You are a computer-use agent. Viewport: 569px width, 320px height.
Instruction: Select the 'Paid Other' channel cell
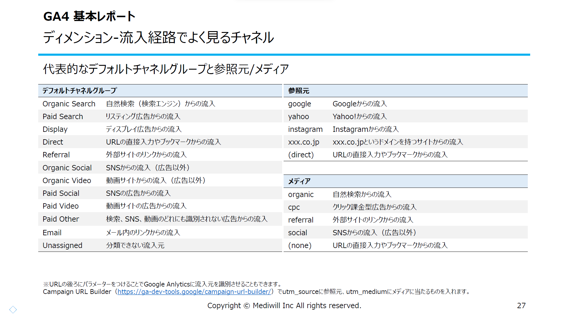click(x=61, y=219)
